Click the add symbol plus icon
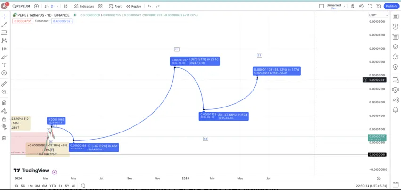This screenshot has width=401, height=190. coord(37,6)
